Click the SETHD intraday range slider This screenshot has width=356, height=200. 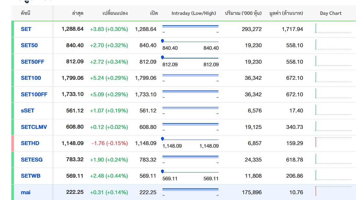[x=190, y=140]
